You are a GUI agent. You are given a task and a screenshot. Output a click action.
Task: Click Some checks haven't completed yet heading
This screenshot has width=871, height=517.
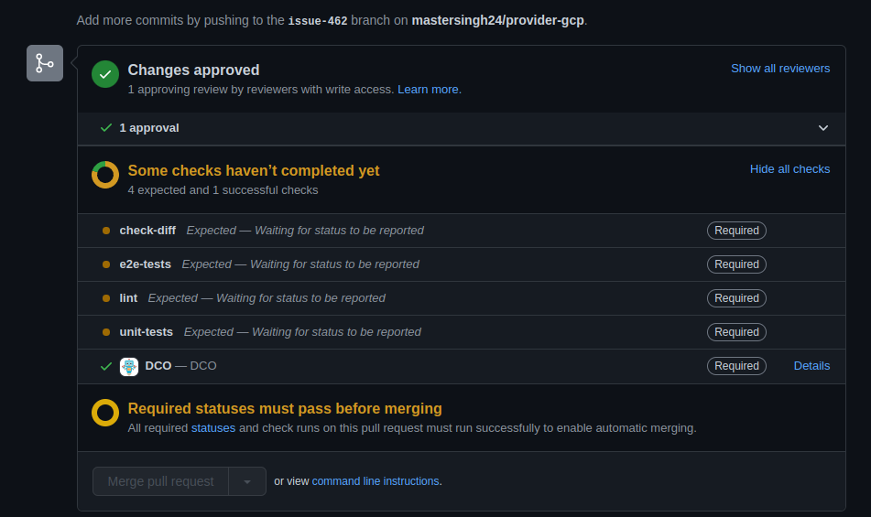point(254,170)
